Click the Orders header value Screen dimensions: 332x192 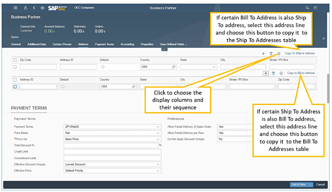(x=100, y=31)
